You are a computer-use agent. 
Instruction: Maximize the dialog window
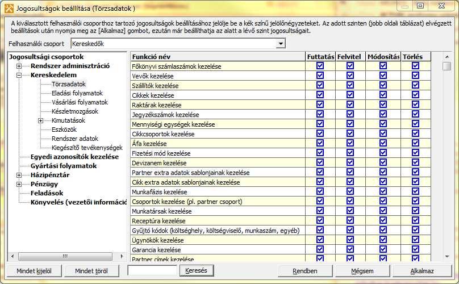click(420, 6)
